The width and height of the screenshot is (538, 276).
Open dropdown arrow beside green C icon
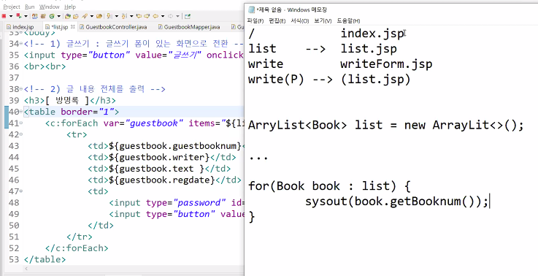[x=58, y=16]
